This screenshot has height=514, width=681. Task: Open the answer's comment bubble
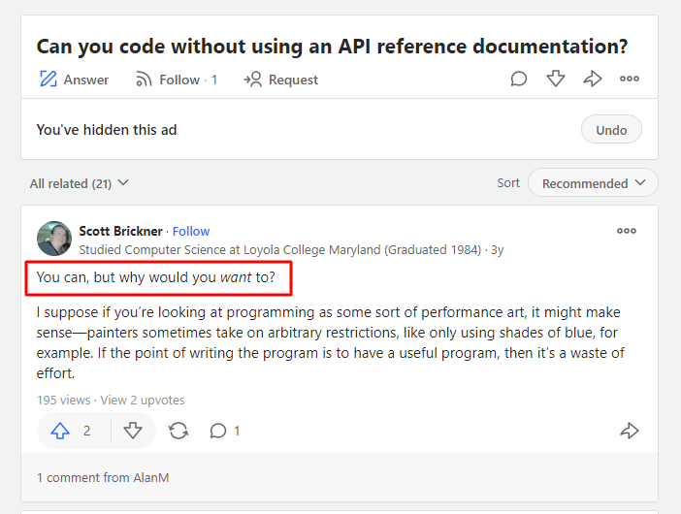[x=218, y=431]
